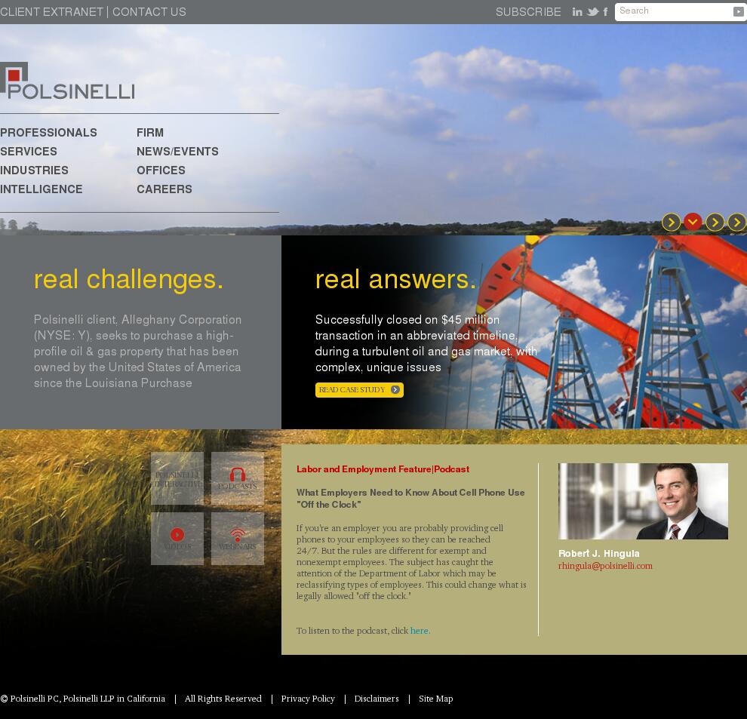
Task: Submit search with the arrow button
Action: [738, 12]
